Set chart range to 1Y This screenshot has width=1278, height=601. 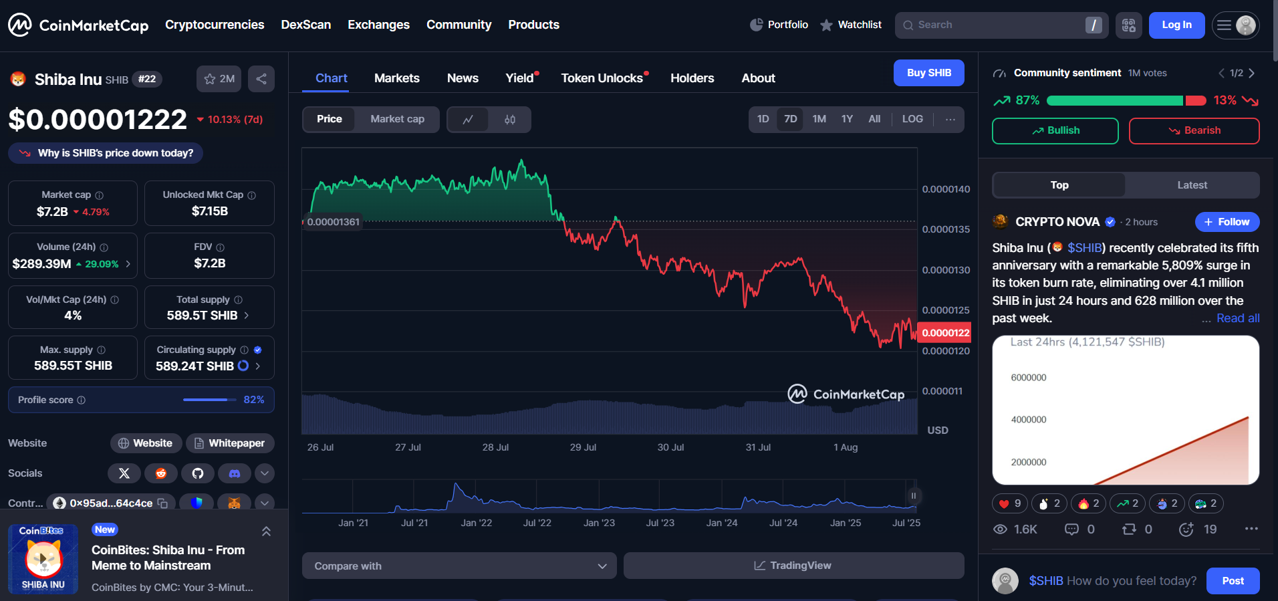click(847, 119)
